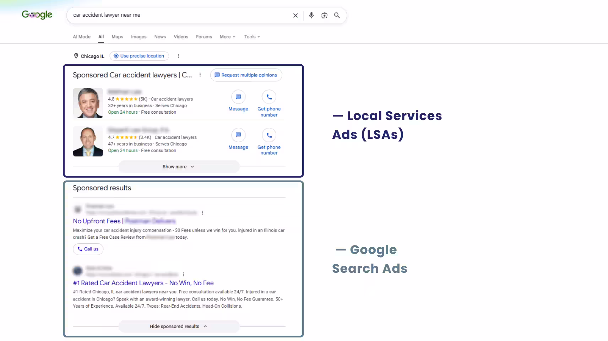Viewport: 608px width, 341px height.
Task: Click Use precise location button
Action: tap(139, 56)
